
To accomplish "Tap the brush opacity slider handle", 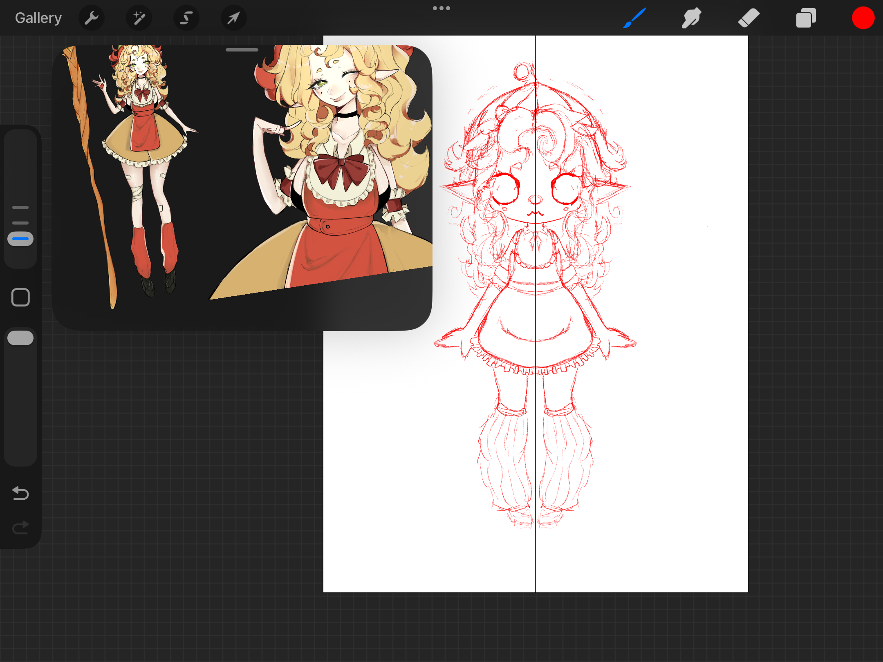I will tap(20, 338).
